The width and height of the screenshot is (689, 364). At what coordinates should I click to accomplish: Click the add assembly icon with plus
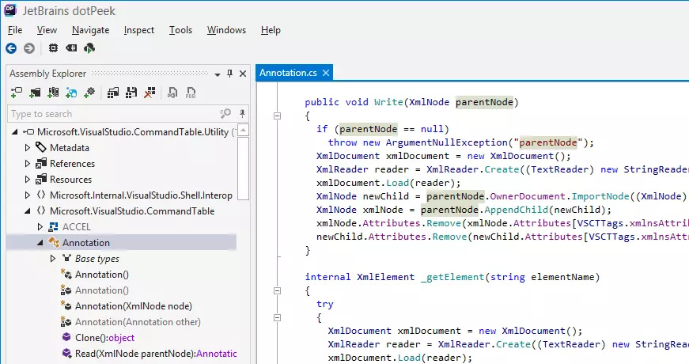pos(17,93)
